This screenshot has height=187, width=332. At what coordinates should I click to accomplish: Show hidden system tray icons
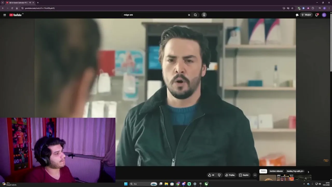tap(304, 184)
